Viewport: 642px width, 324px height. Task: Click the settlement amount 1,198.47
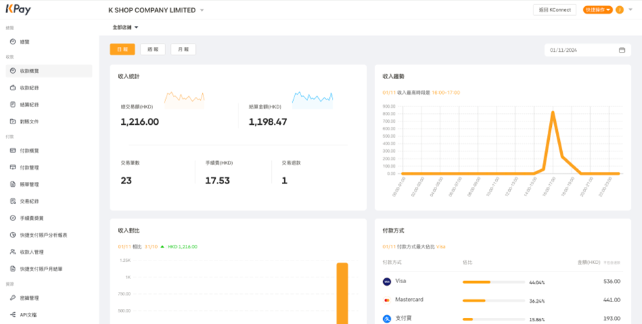point(268,122)
